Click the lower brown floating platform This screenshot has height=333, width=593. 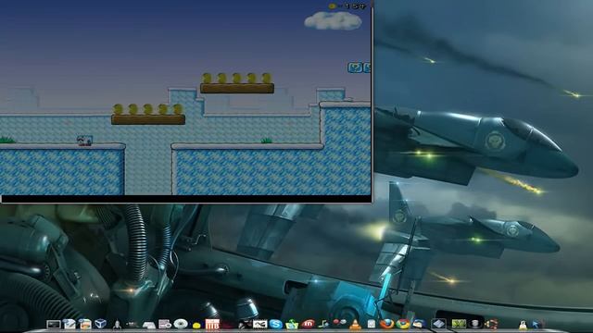[x=148, y=119]
